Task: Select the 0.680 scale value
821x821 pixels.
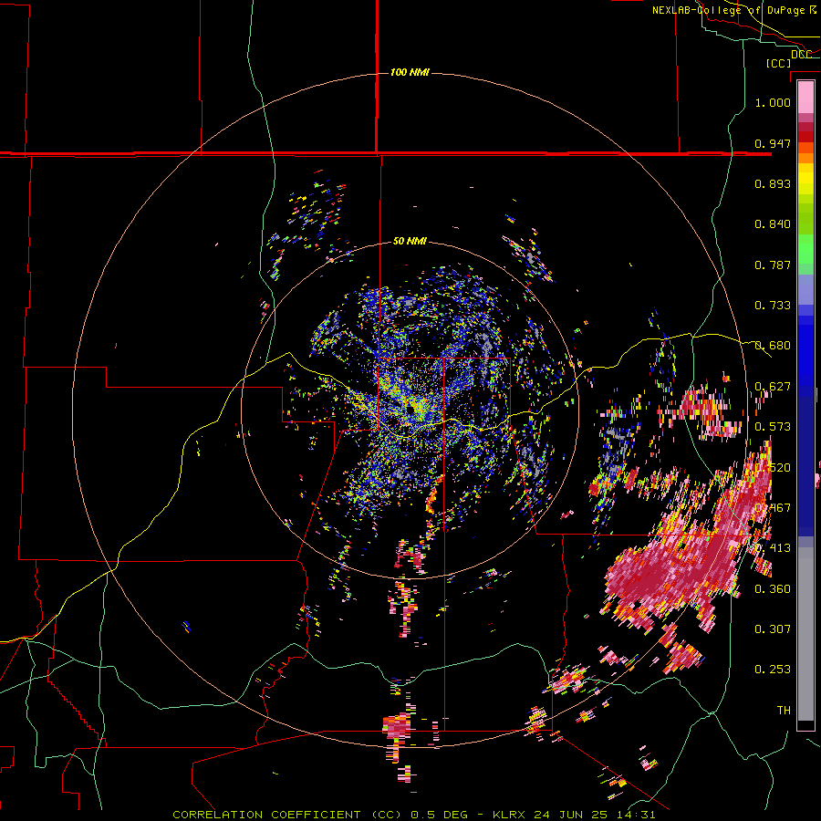Action: (x=773, y=346)
